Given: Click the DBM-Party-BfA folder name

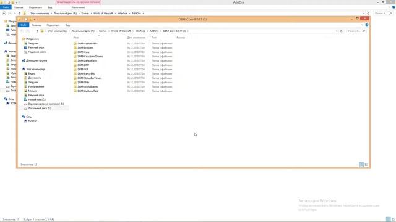Looking at the screenshot, I should (x=86, y=74).
